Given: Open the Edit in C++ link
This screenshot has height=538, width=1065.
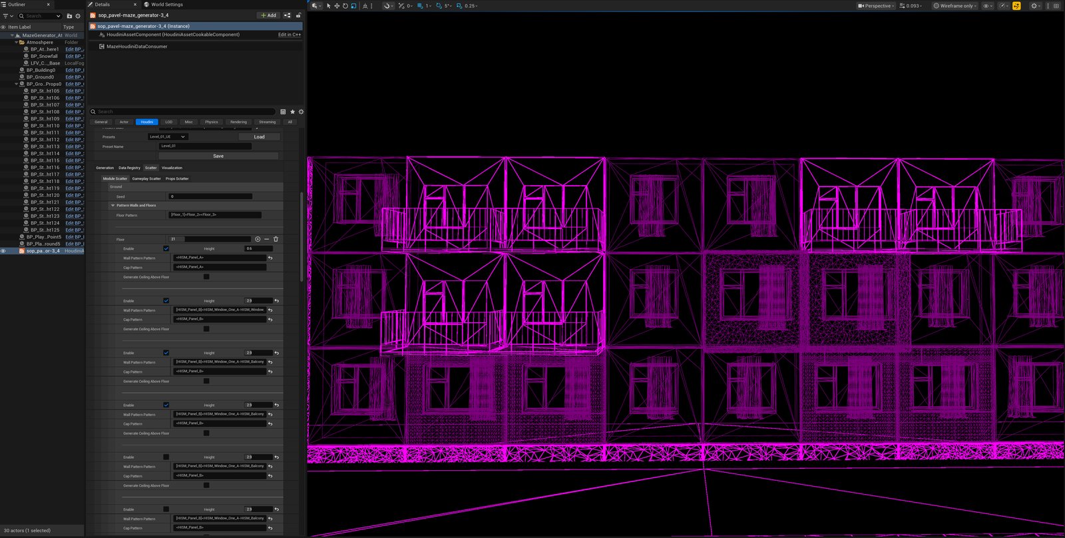Looking at the screenshot, I should click(290, 35).
